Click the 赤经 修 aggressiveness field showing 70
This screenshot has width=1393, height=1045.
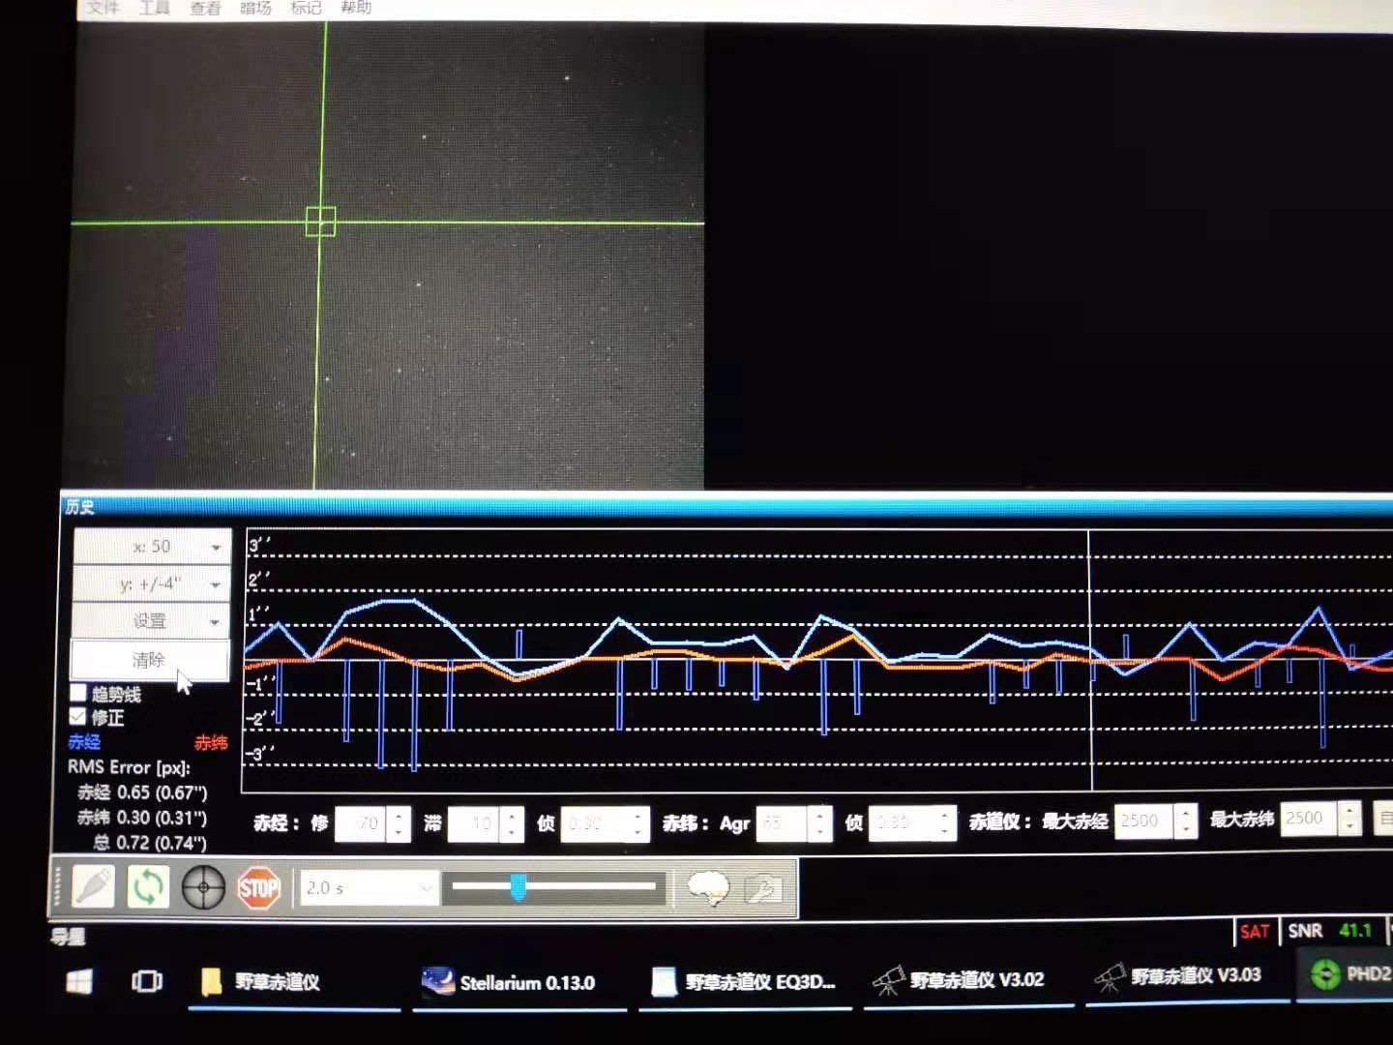coord(360,823)
